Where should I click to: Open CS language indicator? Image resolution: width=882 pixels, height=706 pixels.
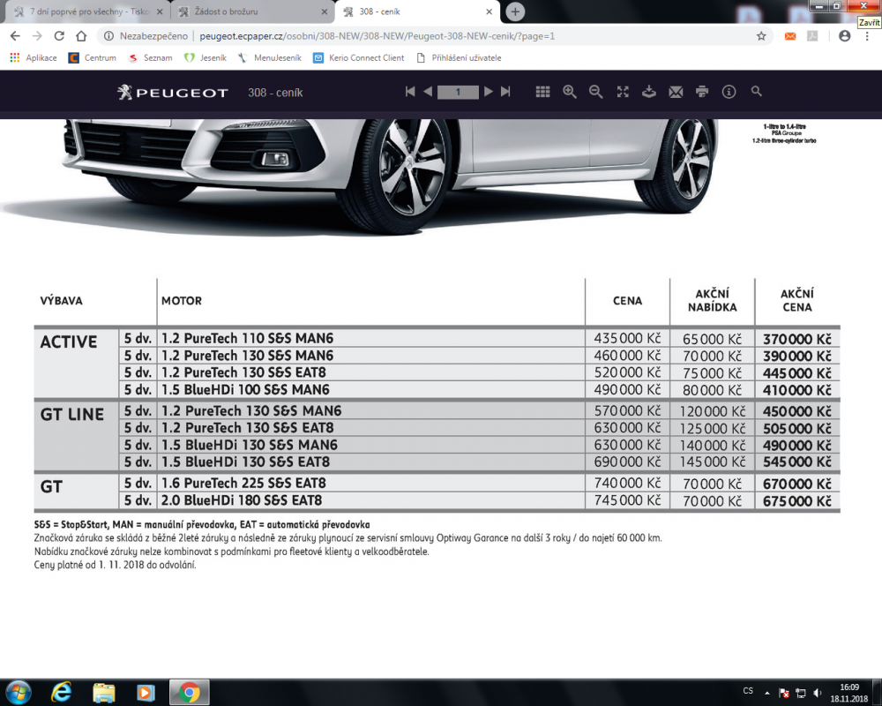click(748, 691)
